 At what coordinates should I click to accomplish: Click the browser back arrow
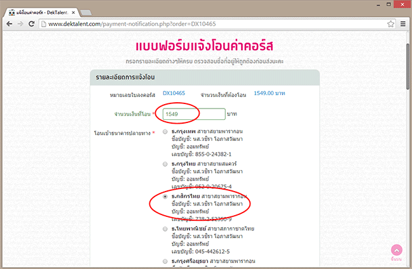10,23
